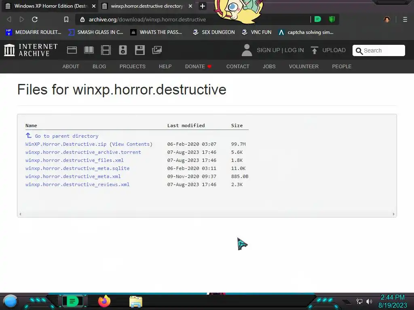This screenshot has width=414, height=310.
Task: Click the LOG IN link
Action: click(294, 50)
